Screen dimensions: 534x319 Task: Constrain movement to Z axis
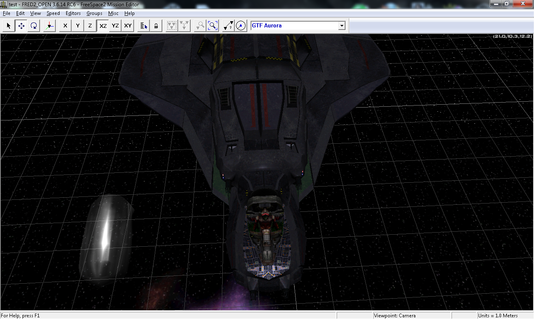pos(90,26)
